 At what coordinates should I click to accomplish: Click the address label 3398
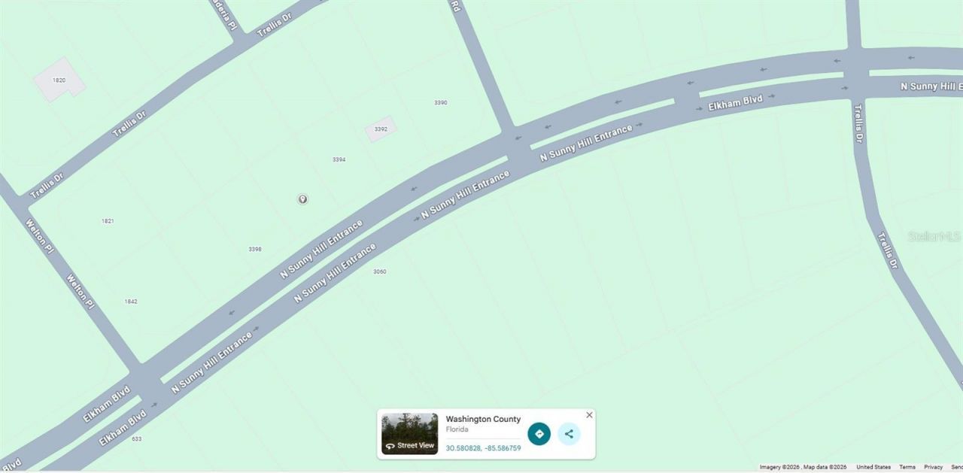coord(255,249)
